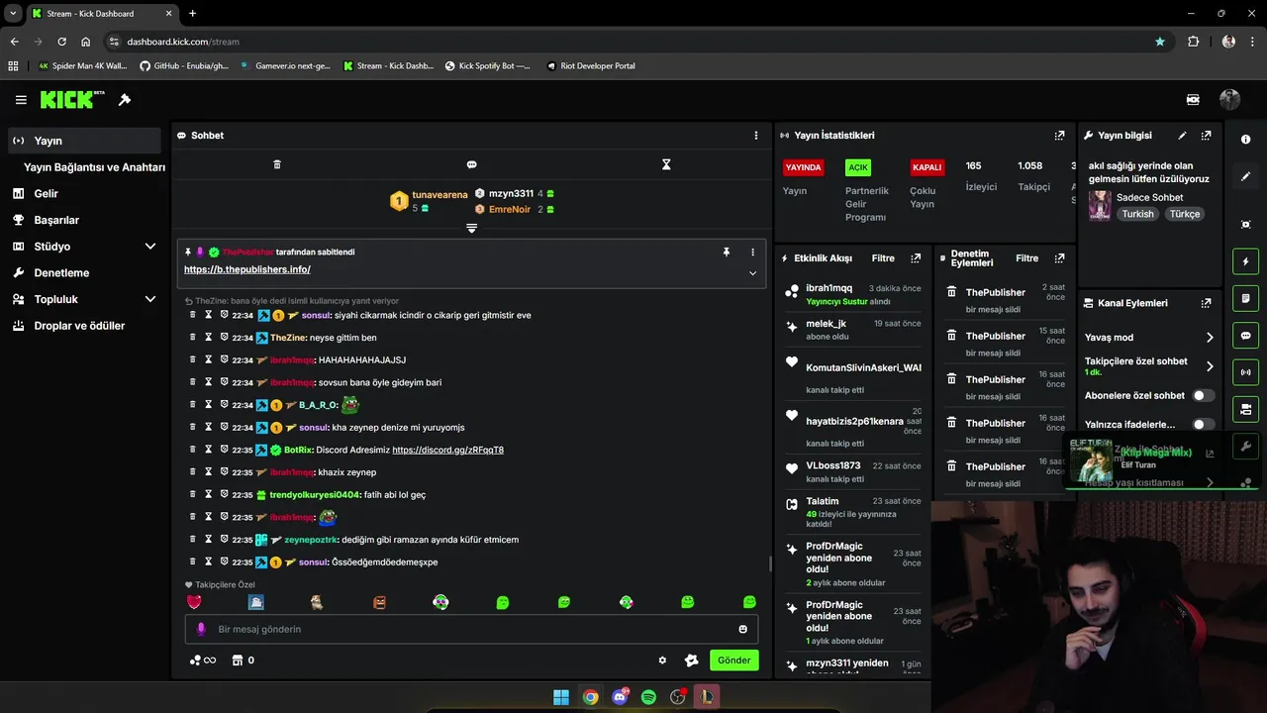The image size is (1267, 713).
Task: Click the pencil edit icon in right rail
Action: click(1246, 176)
